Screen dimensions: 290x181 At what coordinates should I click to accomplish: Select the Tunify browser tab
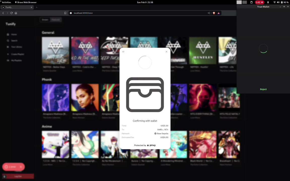pyautogui.click(x=17, y=7)
